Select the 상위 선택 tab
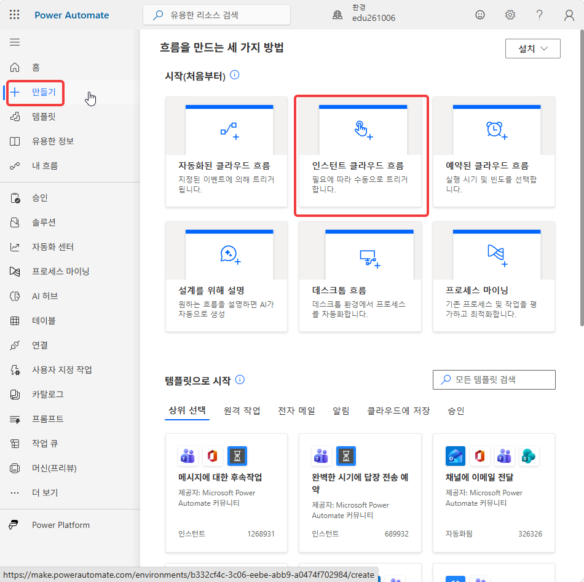Image resolution: width=584 pixels, height=582 pixels. 187,411
